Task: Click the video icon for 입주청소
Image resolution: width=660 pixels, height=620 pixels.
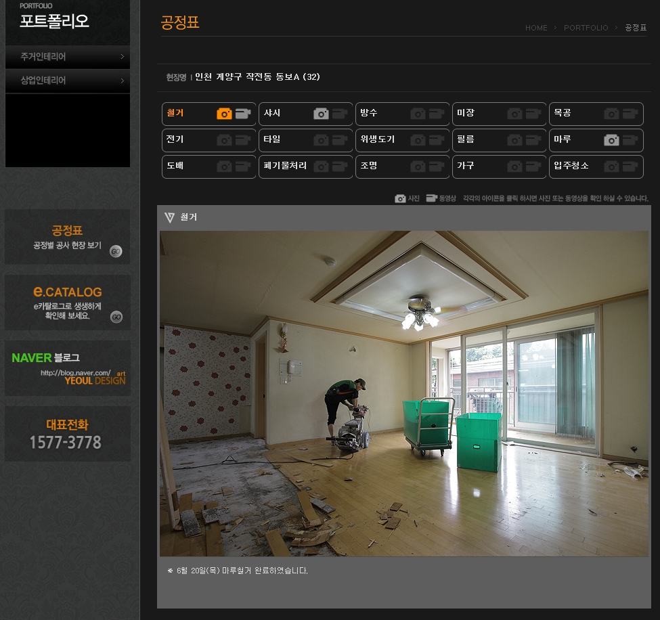Action: coord(630,167)
